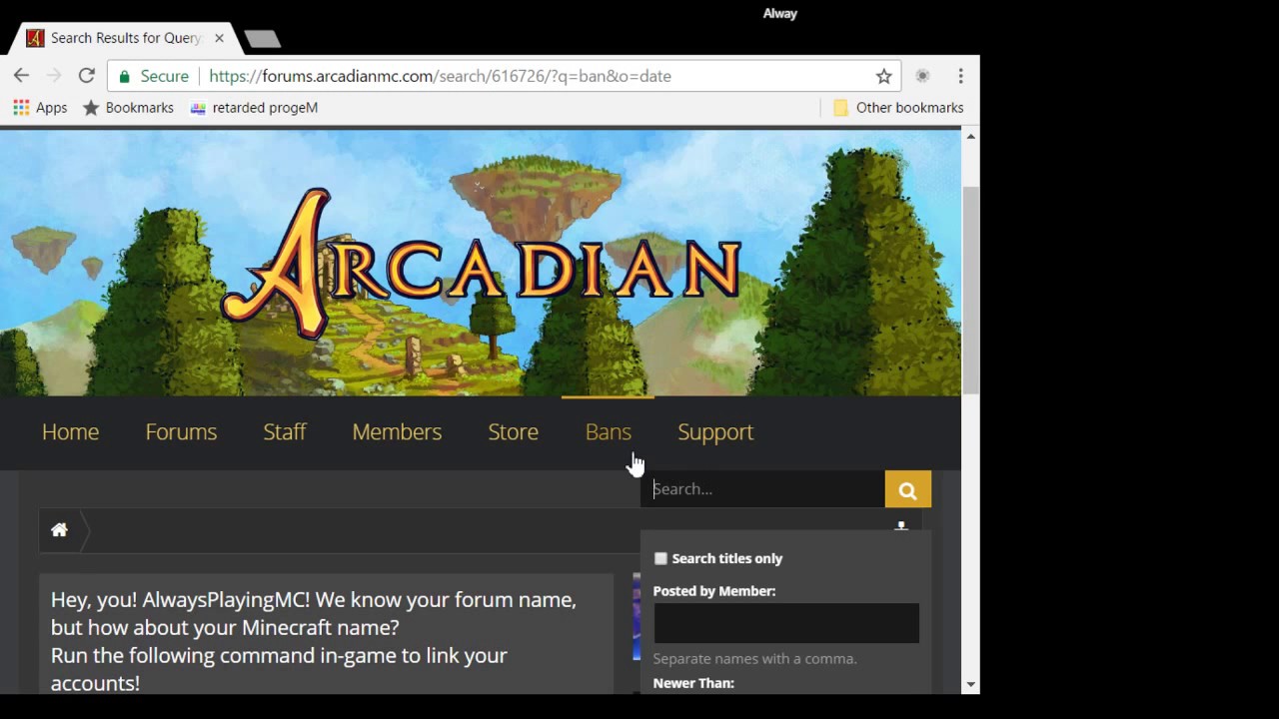Image resolution: width=1279 pixels, height=719 pixels.
Task: Open the 'retarded progeM' bookmark
Action: click(x=254, y=108)
